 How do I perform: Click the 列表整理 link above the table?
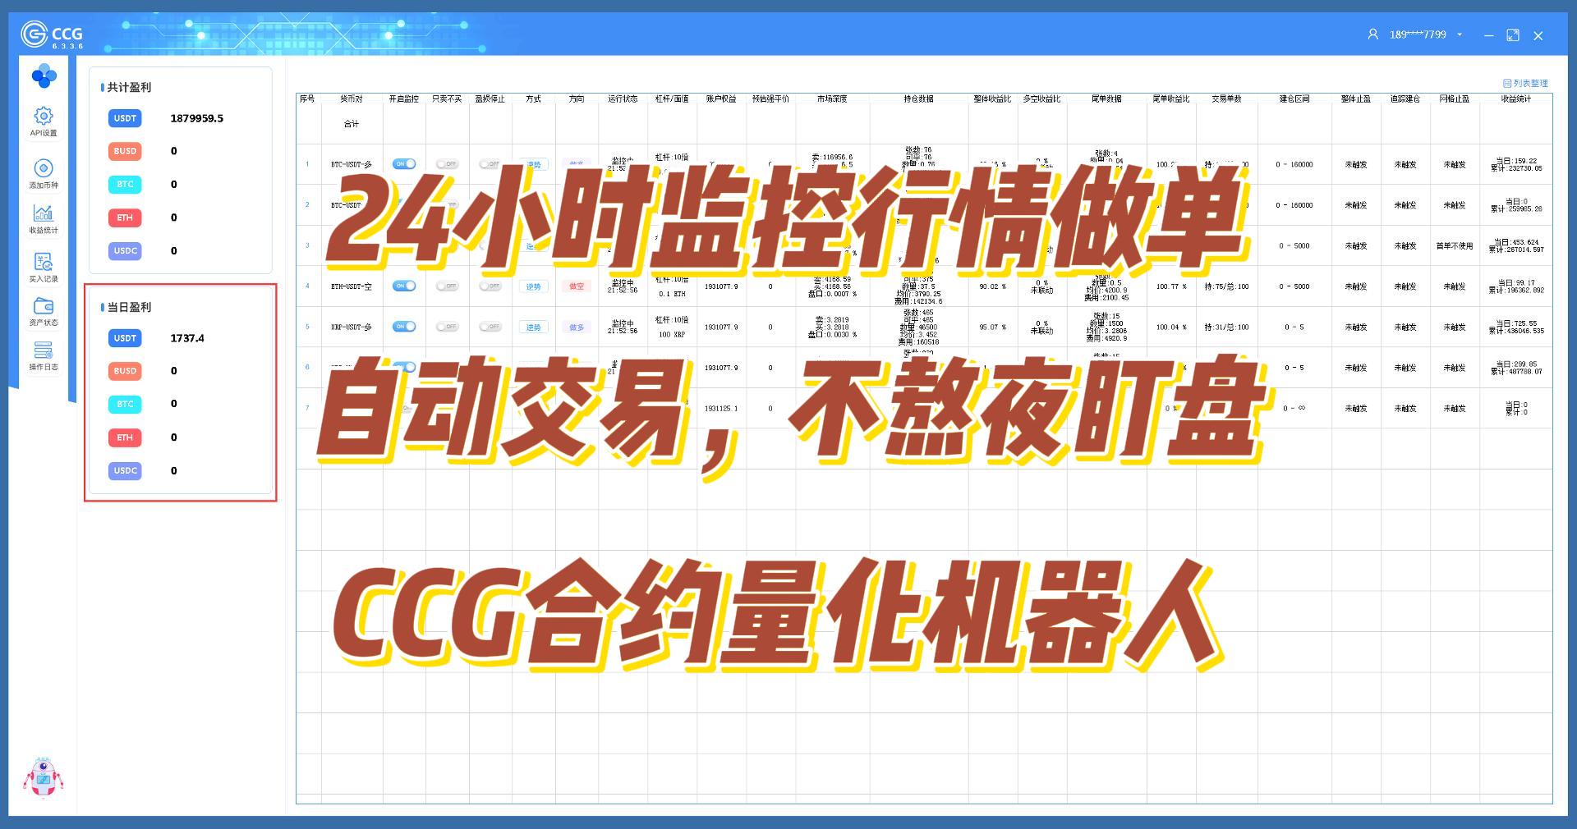point(1525,83)
